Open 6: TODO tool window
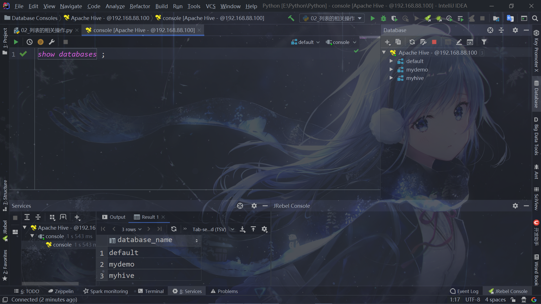 point(27,291)
